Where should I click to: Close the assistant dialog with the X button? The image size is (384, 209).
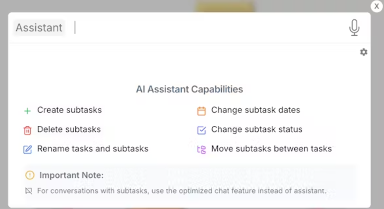377,6
